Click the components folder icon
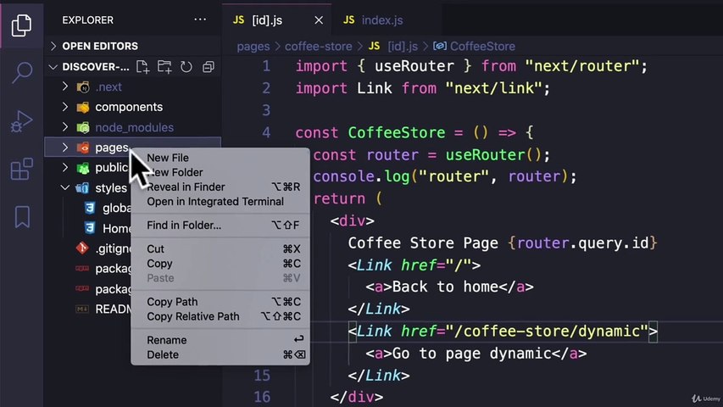The width and height of the screenshot is (723, 407). 83,107
